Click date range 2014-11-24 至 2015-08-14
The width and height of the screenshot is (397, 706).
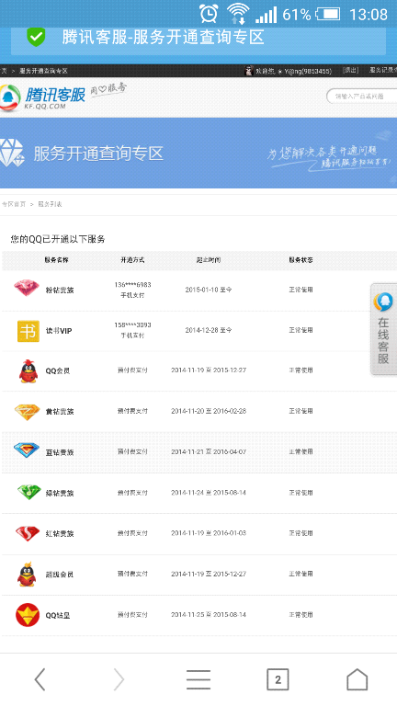[209, 493]
